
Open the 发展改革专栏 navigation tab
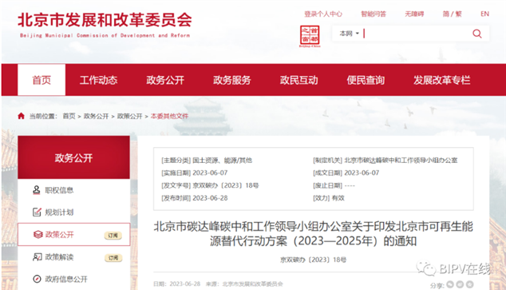point(442,80)
